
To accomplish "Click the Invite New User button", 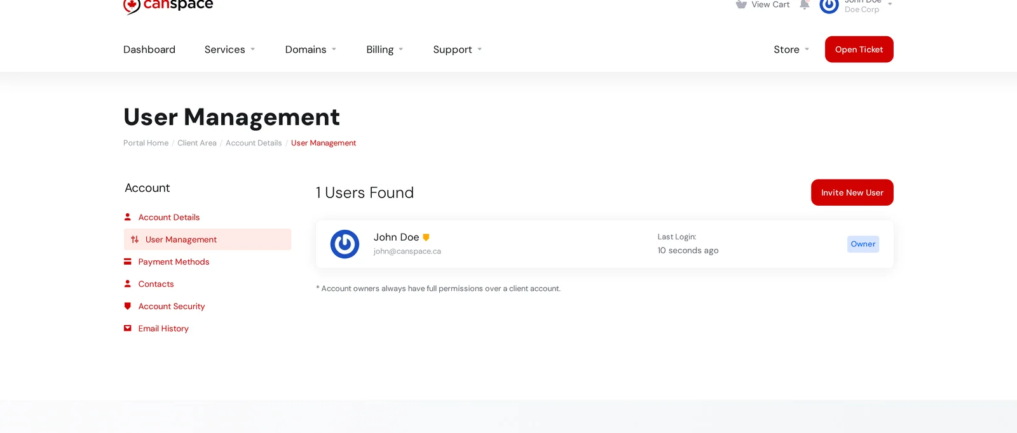I will pos(852,192).
